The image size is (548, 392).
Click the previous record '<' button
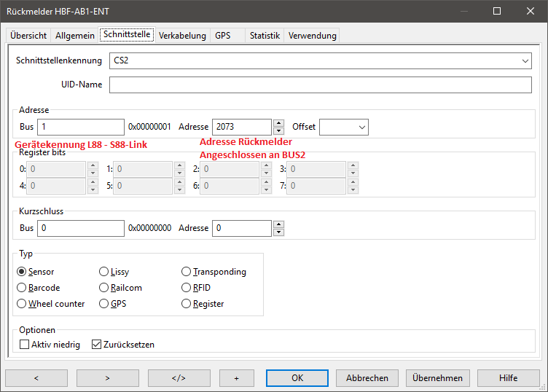click(x=36, y=378)
